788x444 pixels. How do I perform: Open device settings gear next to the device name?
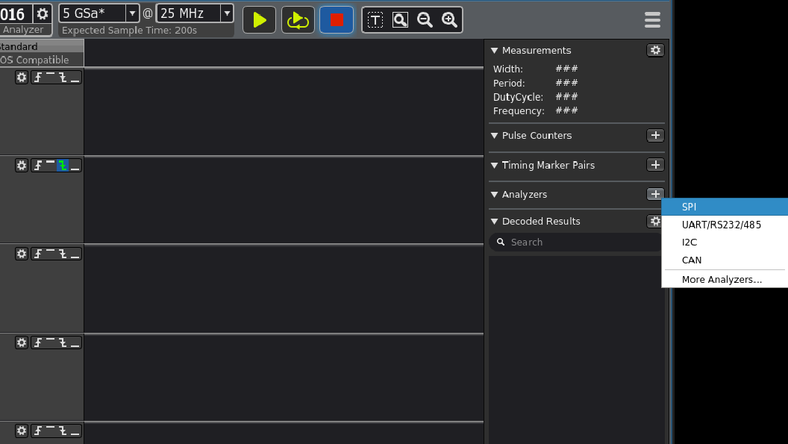[43, 13]
